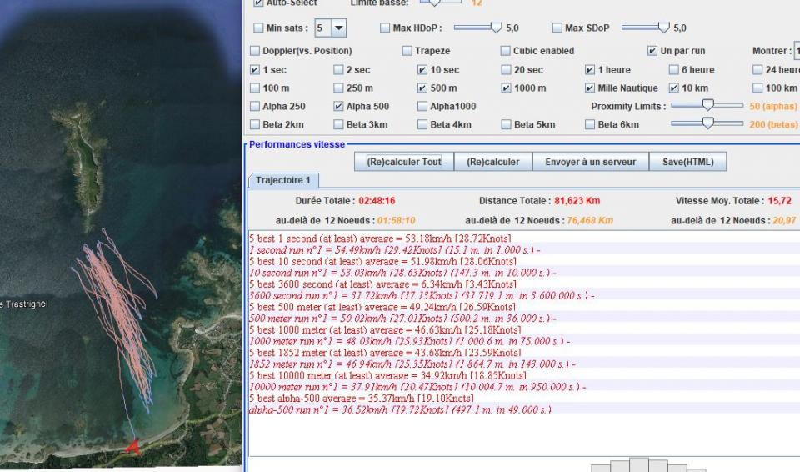Enable the Alpha1000 checkbox
Image resolution: width=800 pixels, height=472 pixels.
pos(422,106)
